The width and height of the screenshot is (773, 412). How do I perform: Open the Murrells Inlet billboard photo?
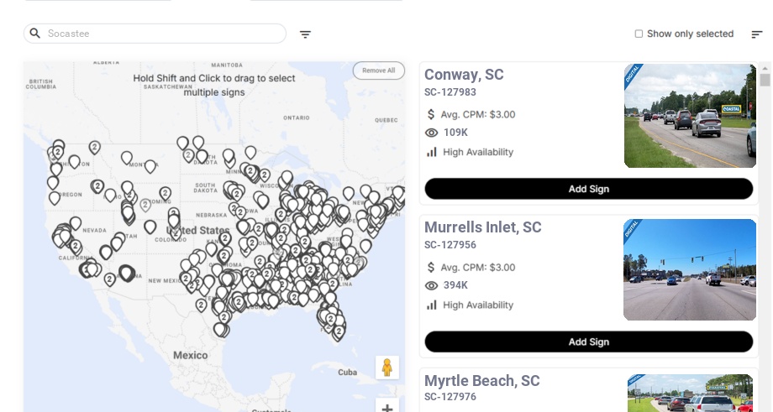tap(690, 269)
